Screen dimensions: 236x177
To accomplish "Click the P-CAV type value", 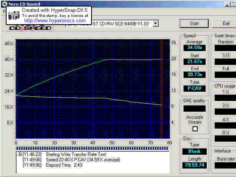I will point(194,88).
